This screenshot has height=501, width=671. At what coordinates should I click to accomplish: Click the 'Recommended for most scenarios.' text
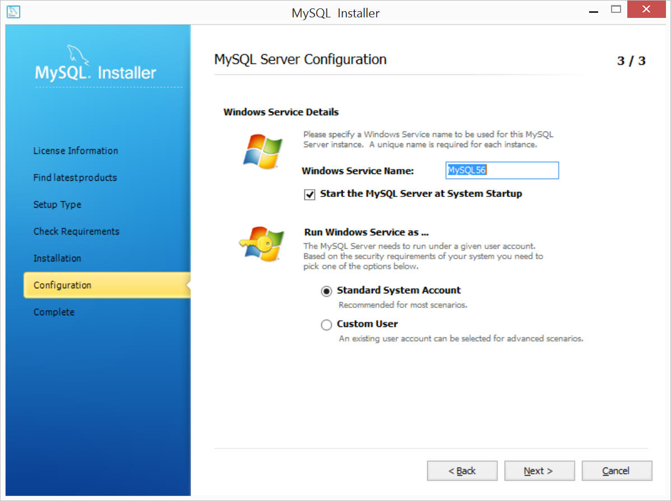point(403,305)
